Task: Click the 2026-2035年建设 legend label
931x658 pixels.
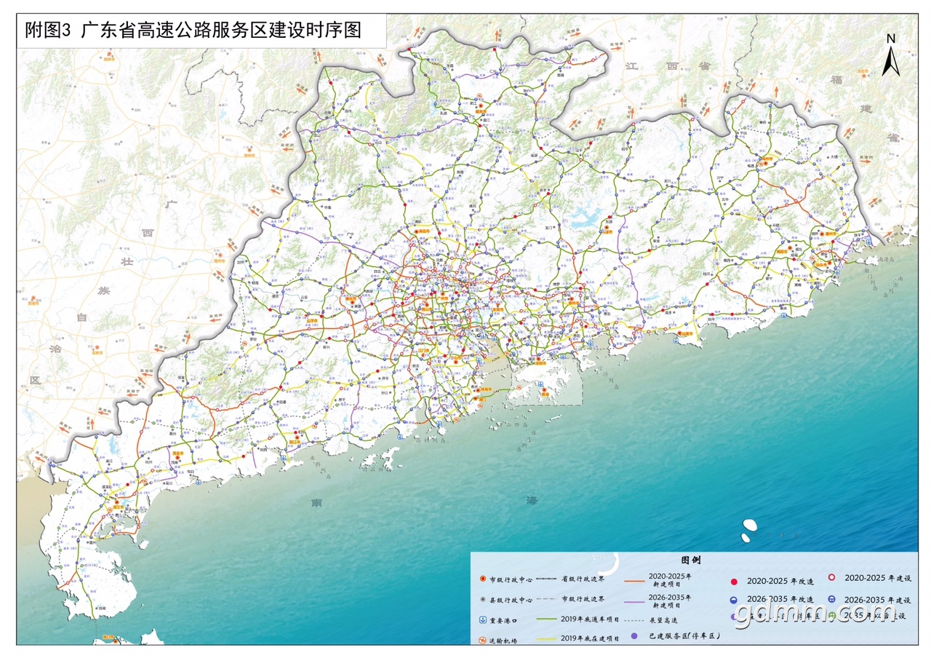Action: pyautogui.click(x=878, y=600)
